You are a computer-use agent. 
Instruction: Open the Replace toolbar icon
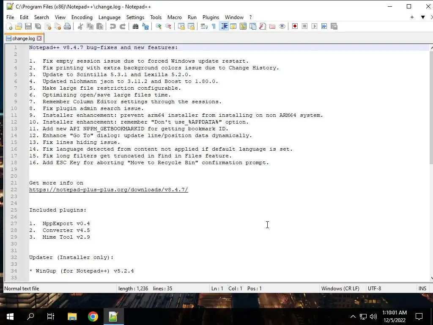145,26
